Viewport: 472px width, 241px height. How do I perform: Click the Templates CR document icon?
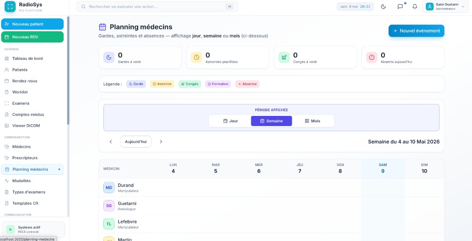pyautogui.click(x=6, y=203)
